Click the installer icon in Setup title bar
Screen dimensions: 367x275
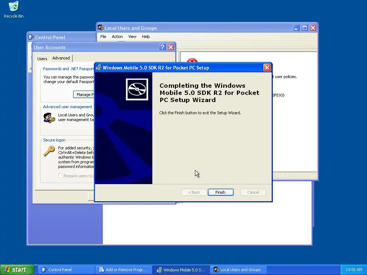pyautogui.click(x=99, y=68)
